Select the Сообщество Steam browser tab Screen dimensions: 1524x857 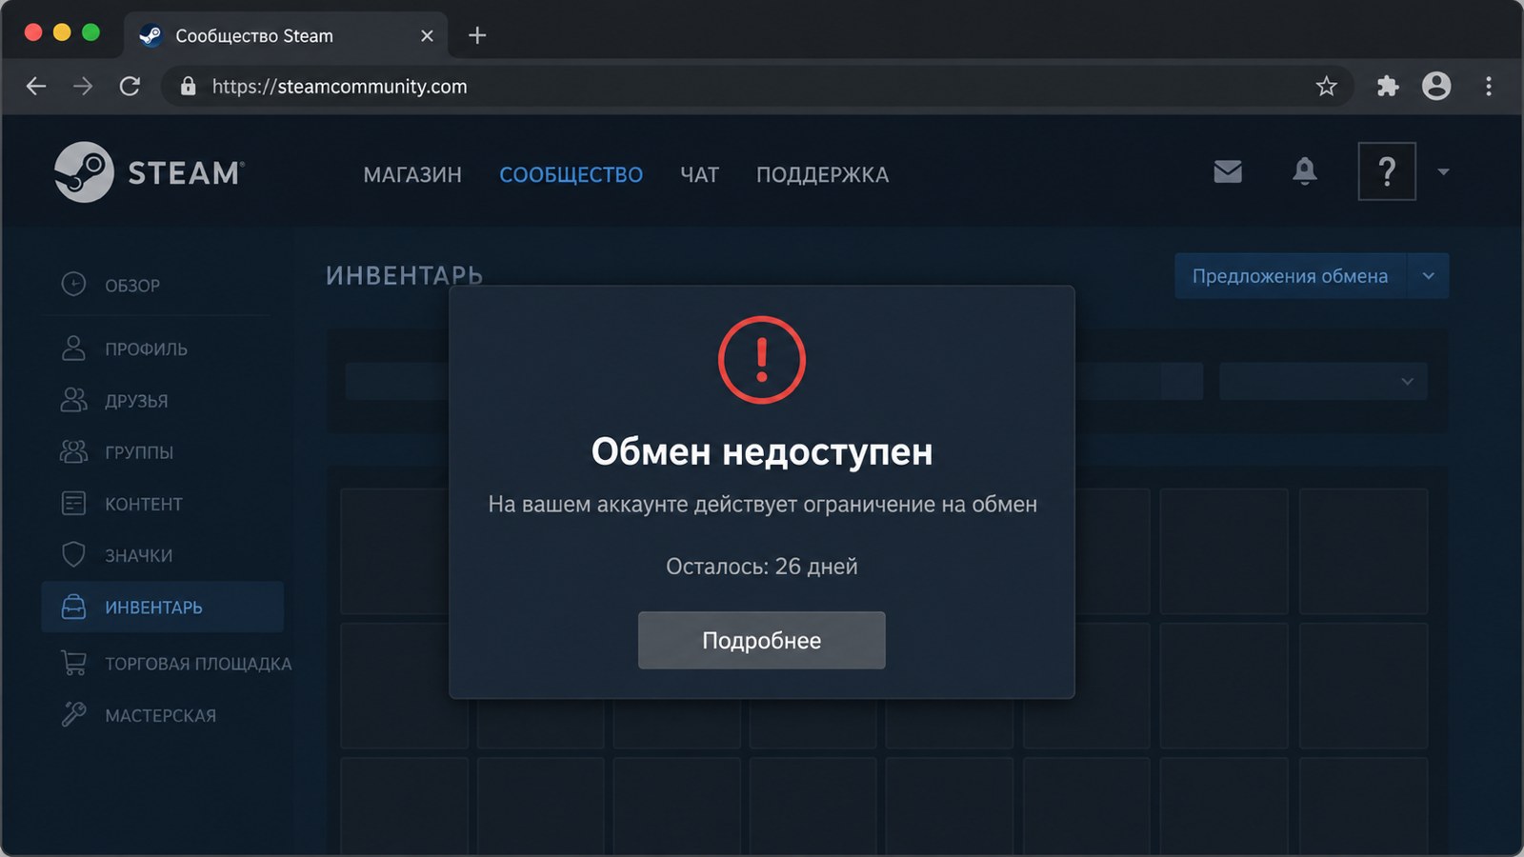(285, 36)
